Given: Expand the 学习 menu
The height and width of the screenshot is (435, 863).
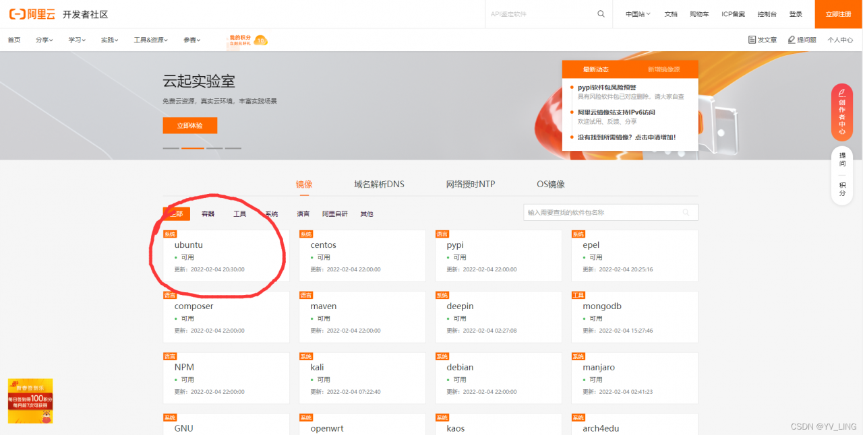Looking at the screenshot, I should click(x=76, y=40).
